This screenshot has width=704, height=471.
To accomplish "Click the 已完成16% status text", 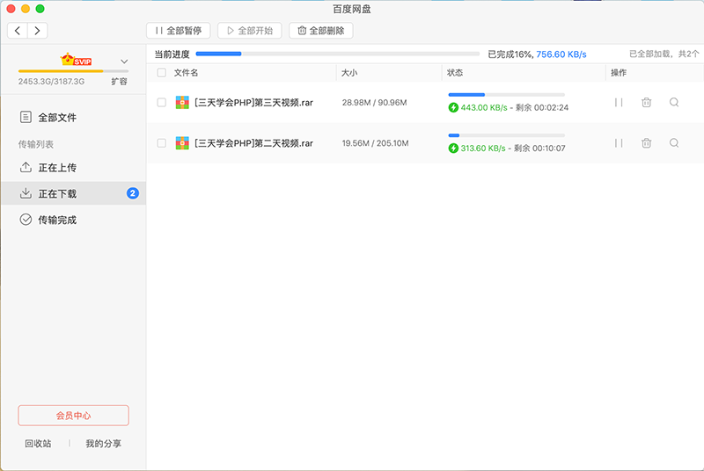I will point(510,54).
